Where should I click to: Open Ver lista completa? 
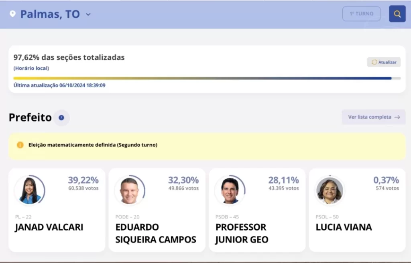[x=373, y=117]
